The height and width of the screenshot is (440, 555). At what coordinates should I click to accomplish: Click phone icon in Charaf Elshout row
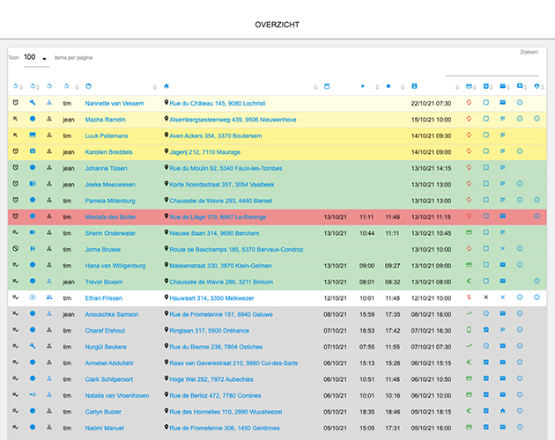pyautogui.click(x=469, y=330)
